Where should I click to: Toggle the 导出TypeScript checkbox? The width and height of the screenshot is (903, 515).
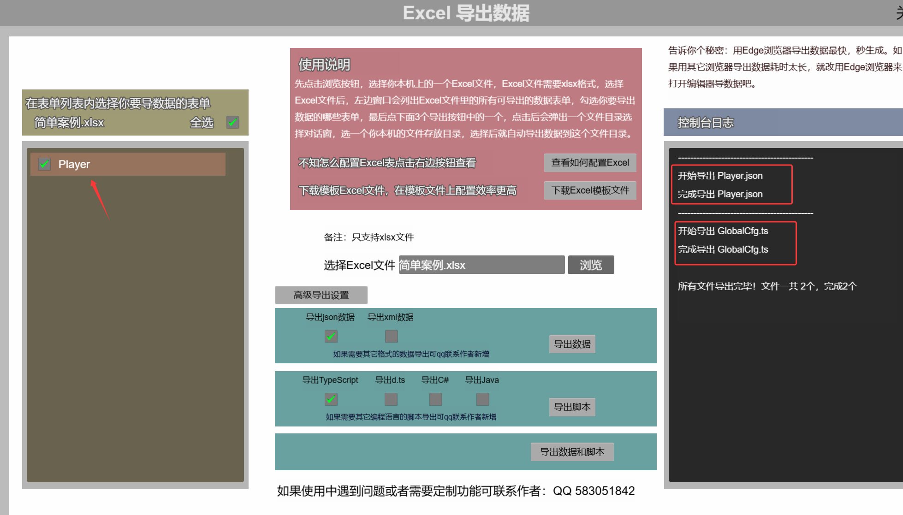[331, 399]
